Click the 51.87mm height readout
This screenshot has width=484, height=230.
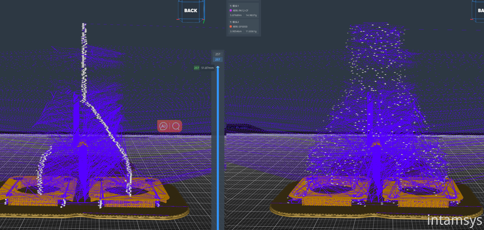(x=207, y=68)
